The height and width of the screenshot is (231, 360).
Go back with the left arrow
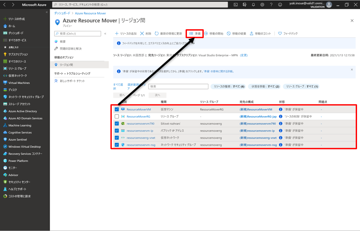(x=4, y=5)
